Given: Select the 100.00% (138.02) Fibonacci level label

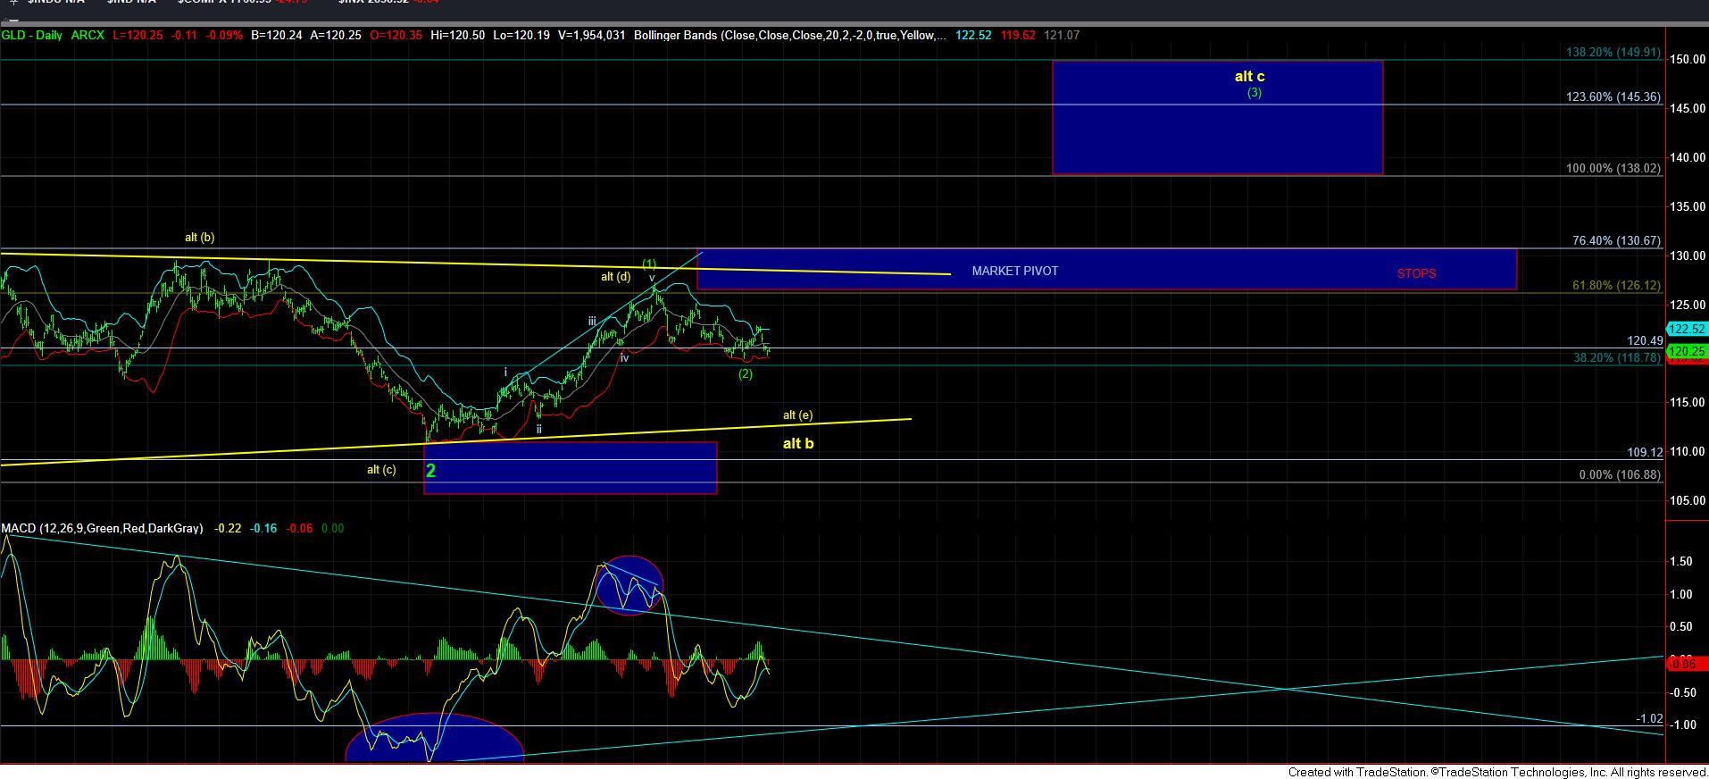Looking at the screenshot, I should pos(1612,169).
